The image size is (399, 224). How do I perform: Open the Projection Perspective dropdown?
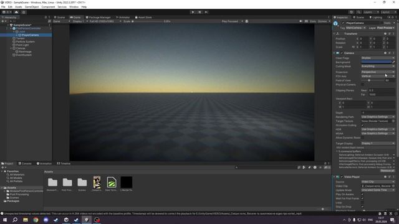click(378, 72)
